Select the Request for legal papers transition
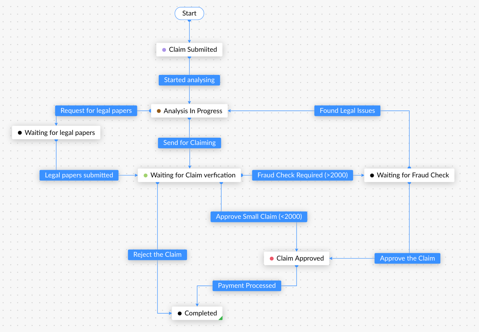The image size is (479, 332). (96, 111)
